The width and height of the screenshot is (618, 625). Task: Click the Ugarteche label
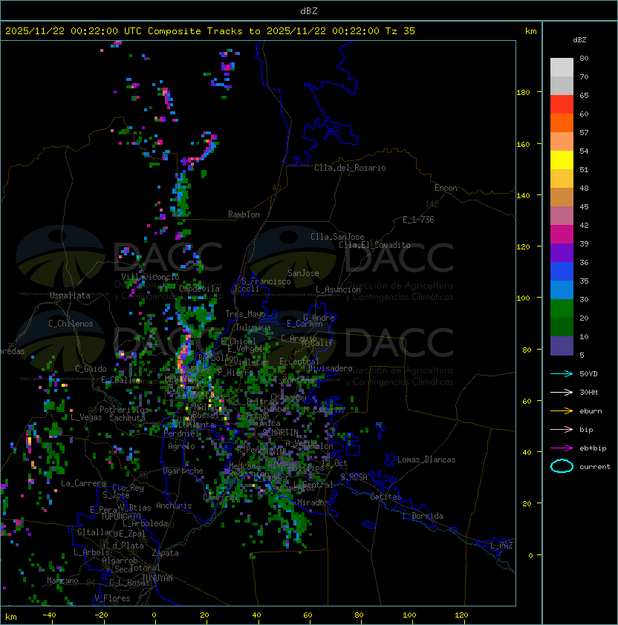tap(183, 471)
